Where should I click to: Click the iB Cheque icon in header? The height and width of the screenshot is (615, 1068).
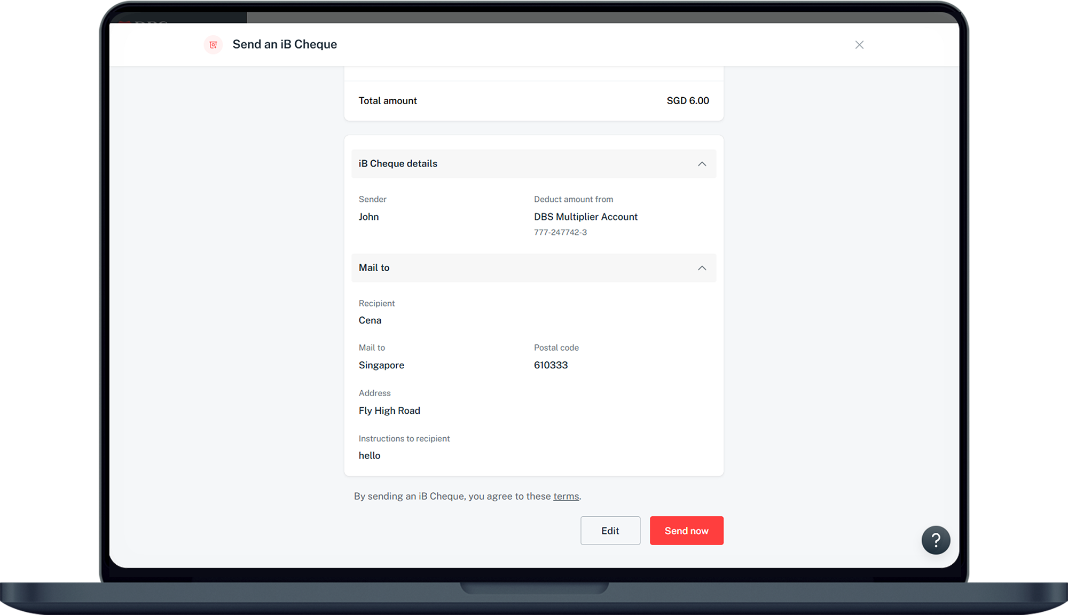[213, 45]
